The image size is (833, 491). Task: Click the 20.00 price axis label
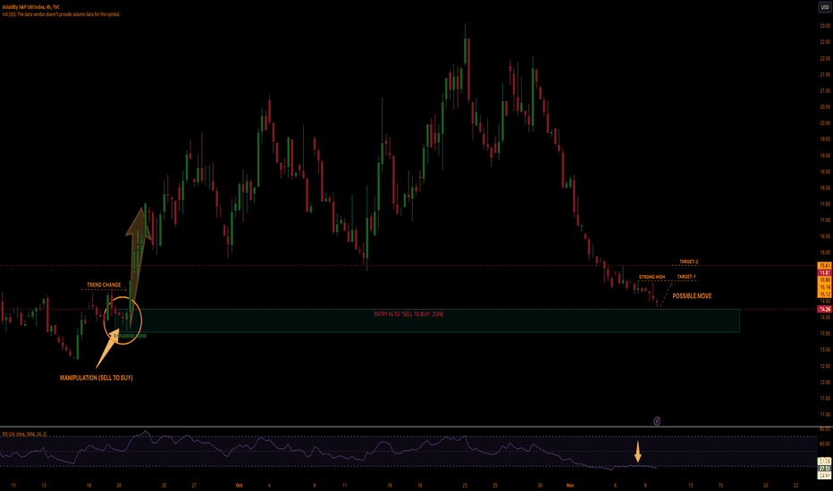pos(825,123)
